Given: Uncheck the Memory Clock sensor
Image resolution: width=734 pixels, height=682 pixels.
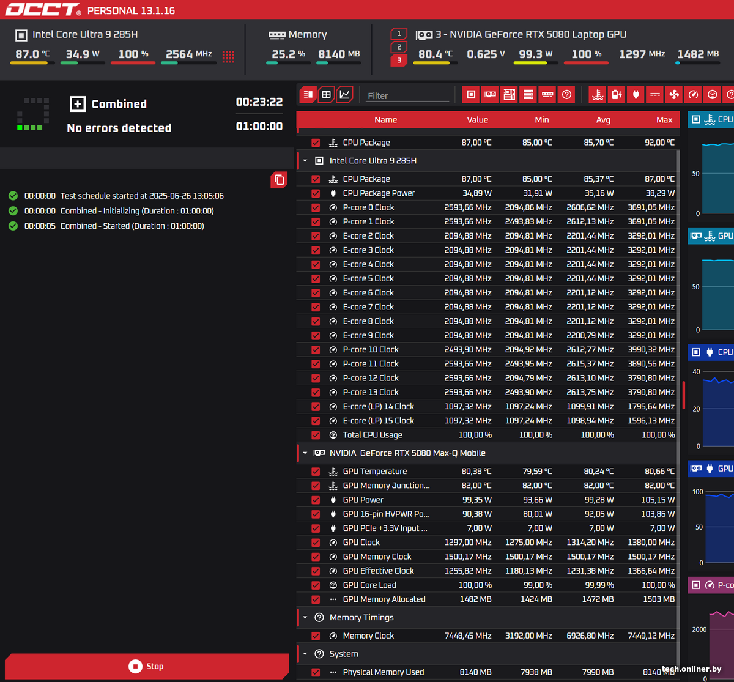Looking at the screenshot, I should (x=316, y=636).
